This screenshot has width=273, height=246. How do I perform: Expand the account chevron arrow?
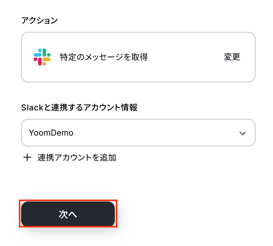[x=242, y=133]
